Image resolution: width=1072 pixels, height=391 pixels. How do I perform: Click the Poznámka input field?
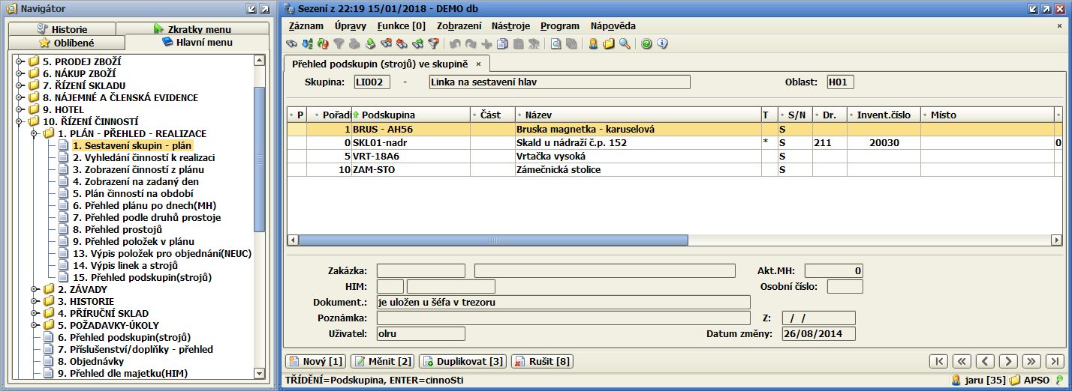563,318
